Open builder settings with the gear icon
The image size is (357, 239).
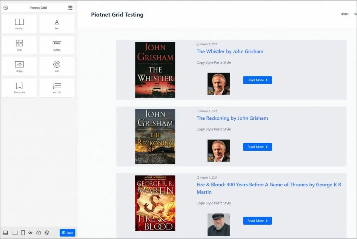coord(39,233)
